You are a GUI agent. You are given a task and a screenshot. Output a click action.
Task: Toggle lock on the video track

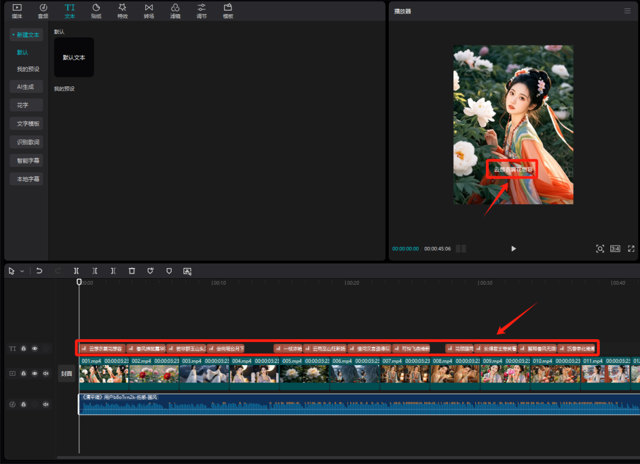[x=24, y=373]
